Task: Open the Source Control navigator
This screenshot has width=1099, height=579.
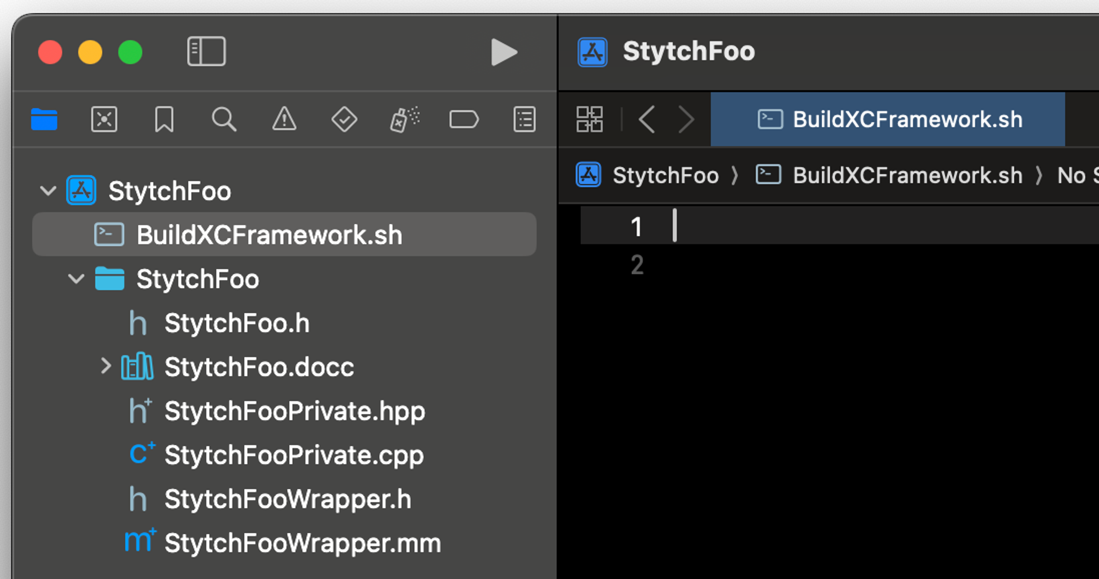Action: click(104, 120)
